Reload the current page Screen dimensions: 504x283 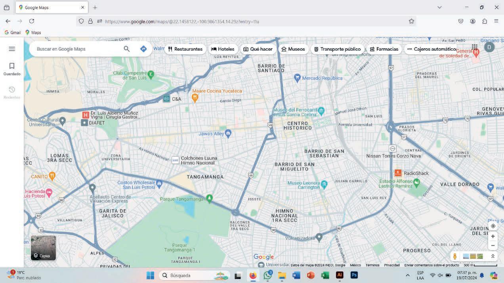tap(32, 21)
